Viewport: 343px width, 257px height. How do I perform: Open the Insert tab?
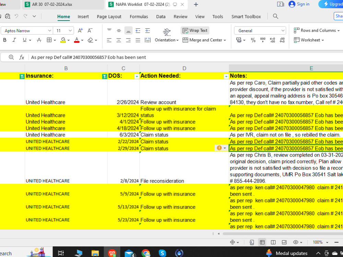(83, 16)
